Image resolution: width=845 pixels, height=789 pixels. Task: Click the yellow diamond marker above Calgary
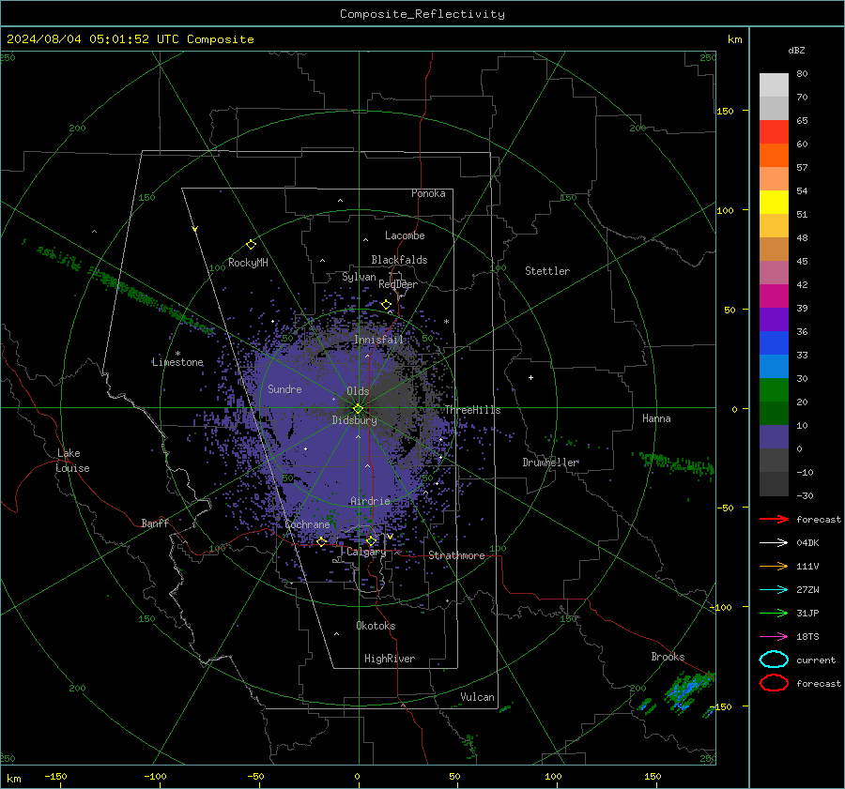point(371,540)
